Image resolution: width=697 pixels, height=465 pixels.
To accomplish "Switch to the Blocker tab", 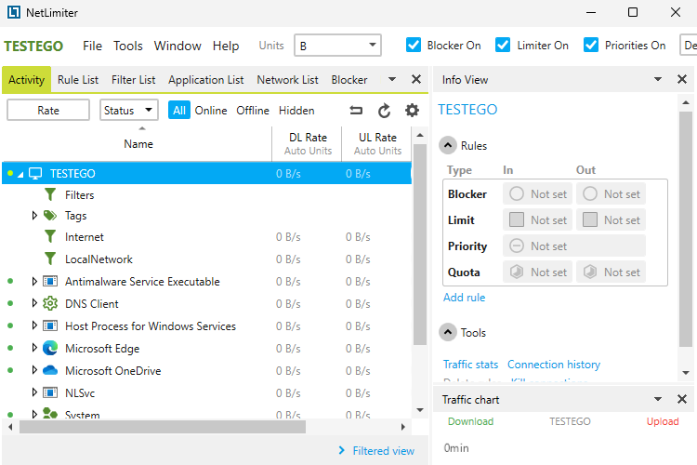I will tap(348, 80).
